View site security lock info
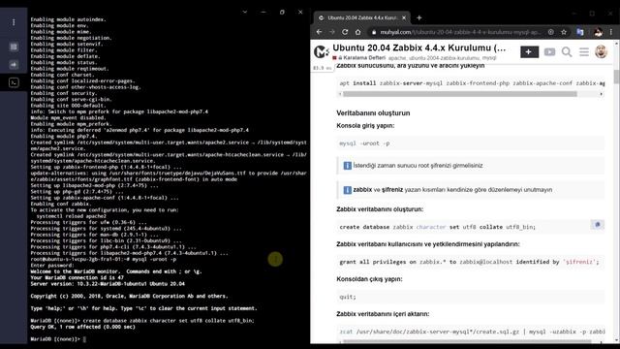 pos(373,32)
